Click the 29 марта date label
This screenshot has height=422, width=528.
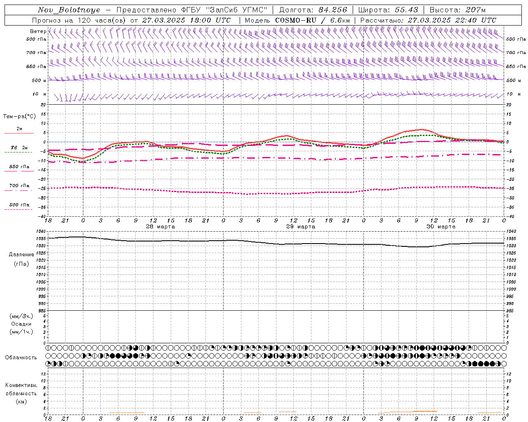click(301, 227)
